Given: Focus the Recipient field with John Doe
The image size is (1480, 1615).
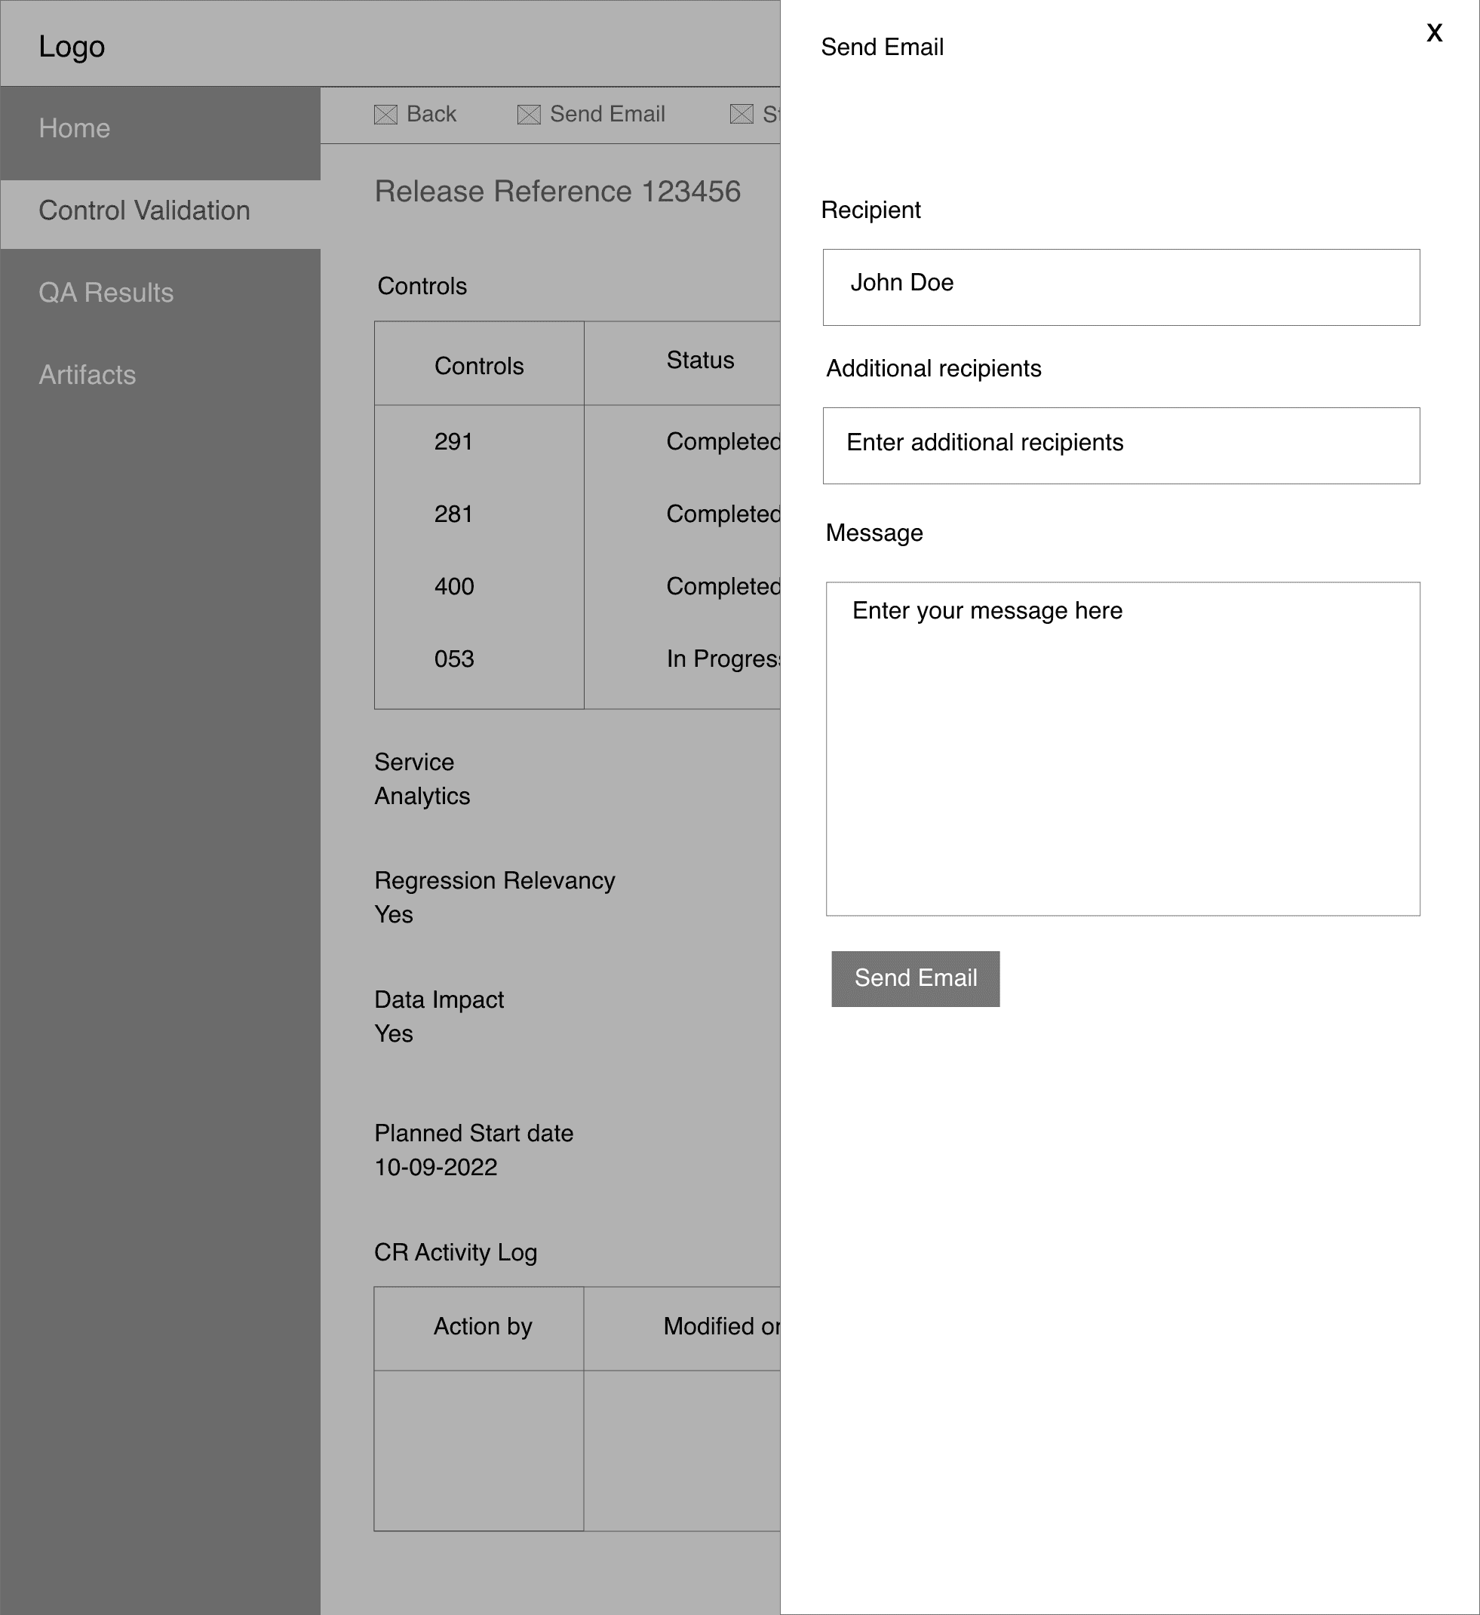Looking at the screenshot, I should [x=1120, y=287].
